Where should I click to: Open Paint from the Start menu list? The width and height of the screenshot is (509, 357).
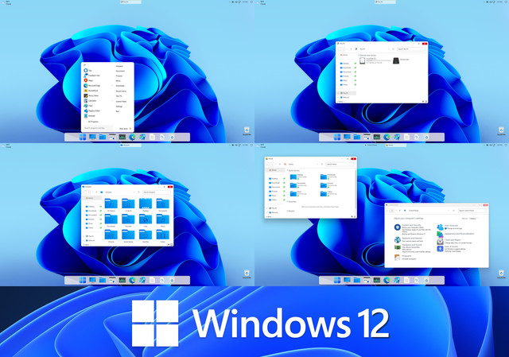(88, 106)
